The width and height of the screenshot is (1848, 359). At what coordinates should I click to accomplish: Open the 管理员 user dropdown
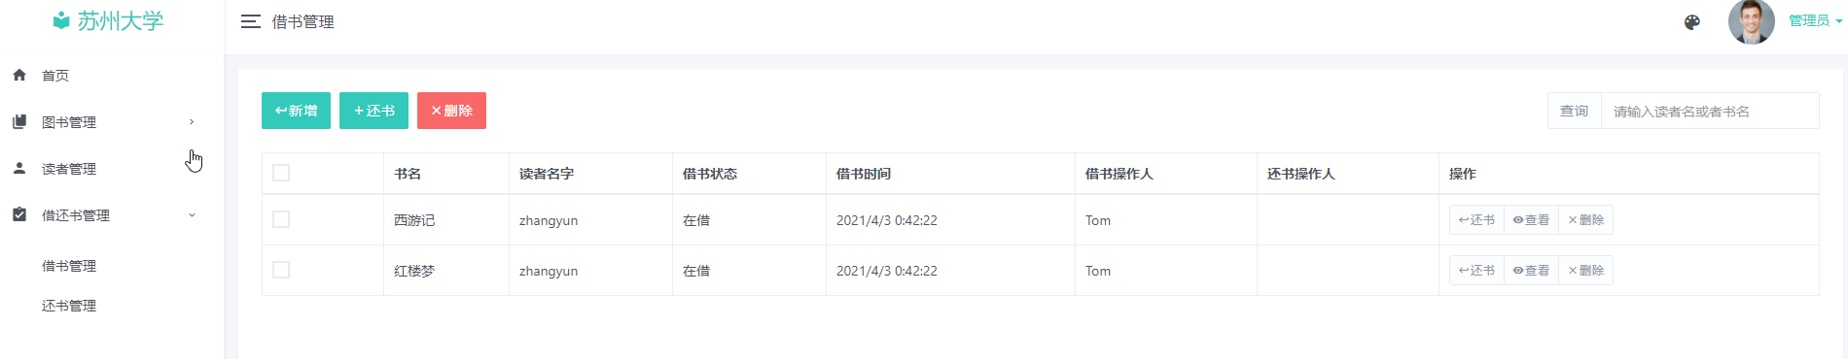1816,20
